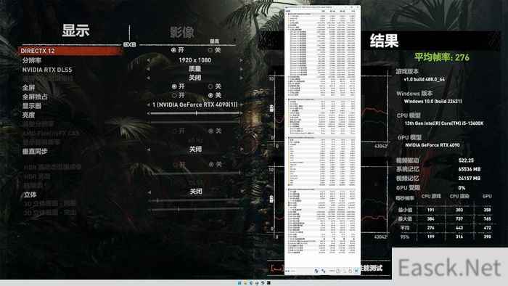508x286 pixels.
Task: Click left arrow beside NVIDIA GeForce RTX 4090 monitor
Action: point(148,105)
